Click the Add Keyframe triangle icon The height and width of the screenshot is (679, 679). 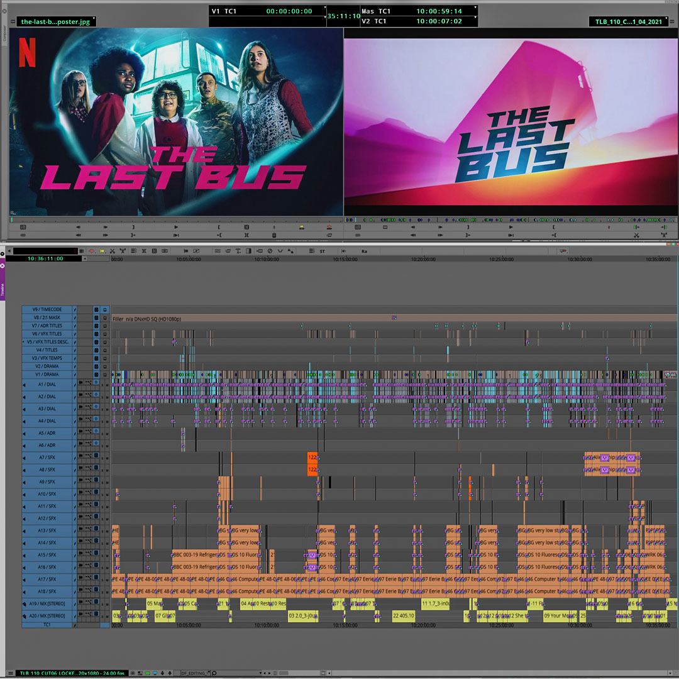coord(290,251)
